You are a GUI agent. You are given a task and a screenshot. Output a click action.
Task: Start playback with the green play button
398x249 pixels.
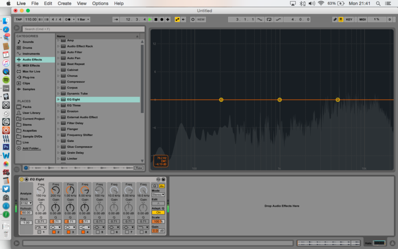tap(150, 19)
